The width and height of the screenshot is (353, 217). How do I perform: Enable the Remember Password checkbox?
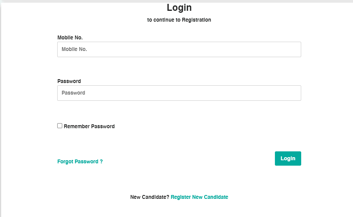(60, 126)
